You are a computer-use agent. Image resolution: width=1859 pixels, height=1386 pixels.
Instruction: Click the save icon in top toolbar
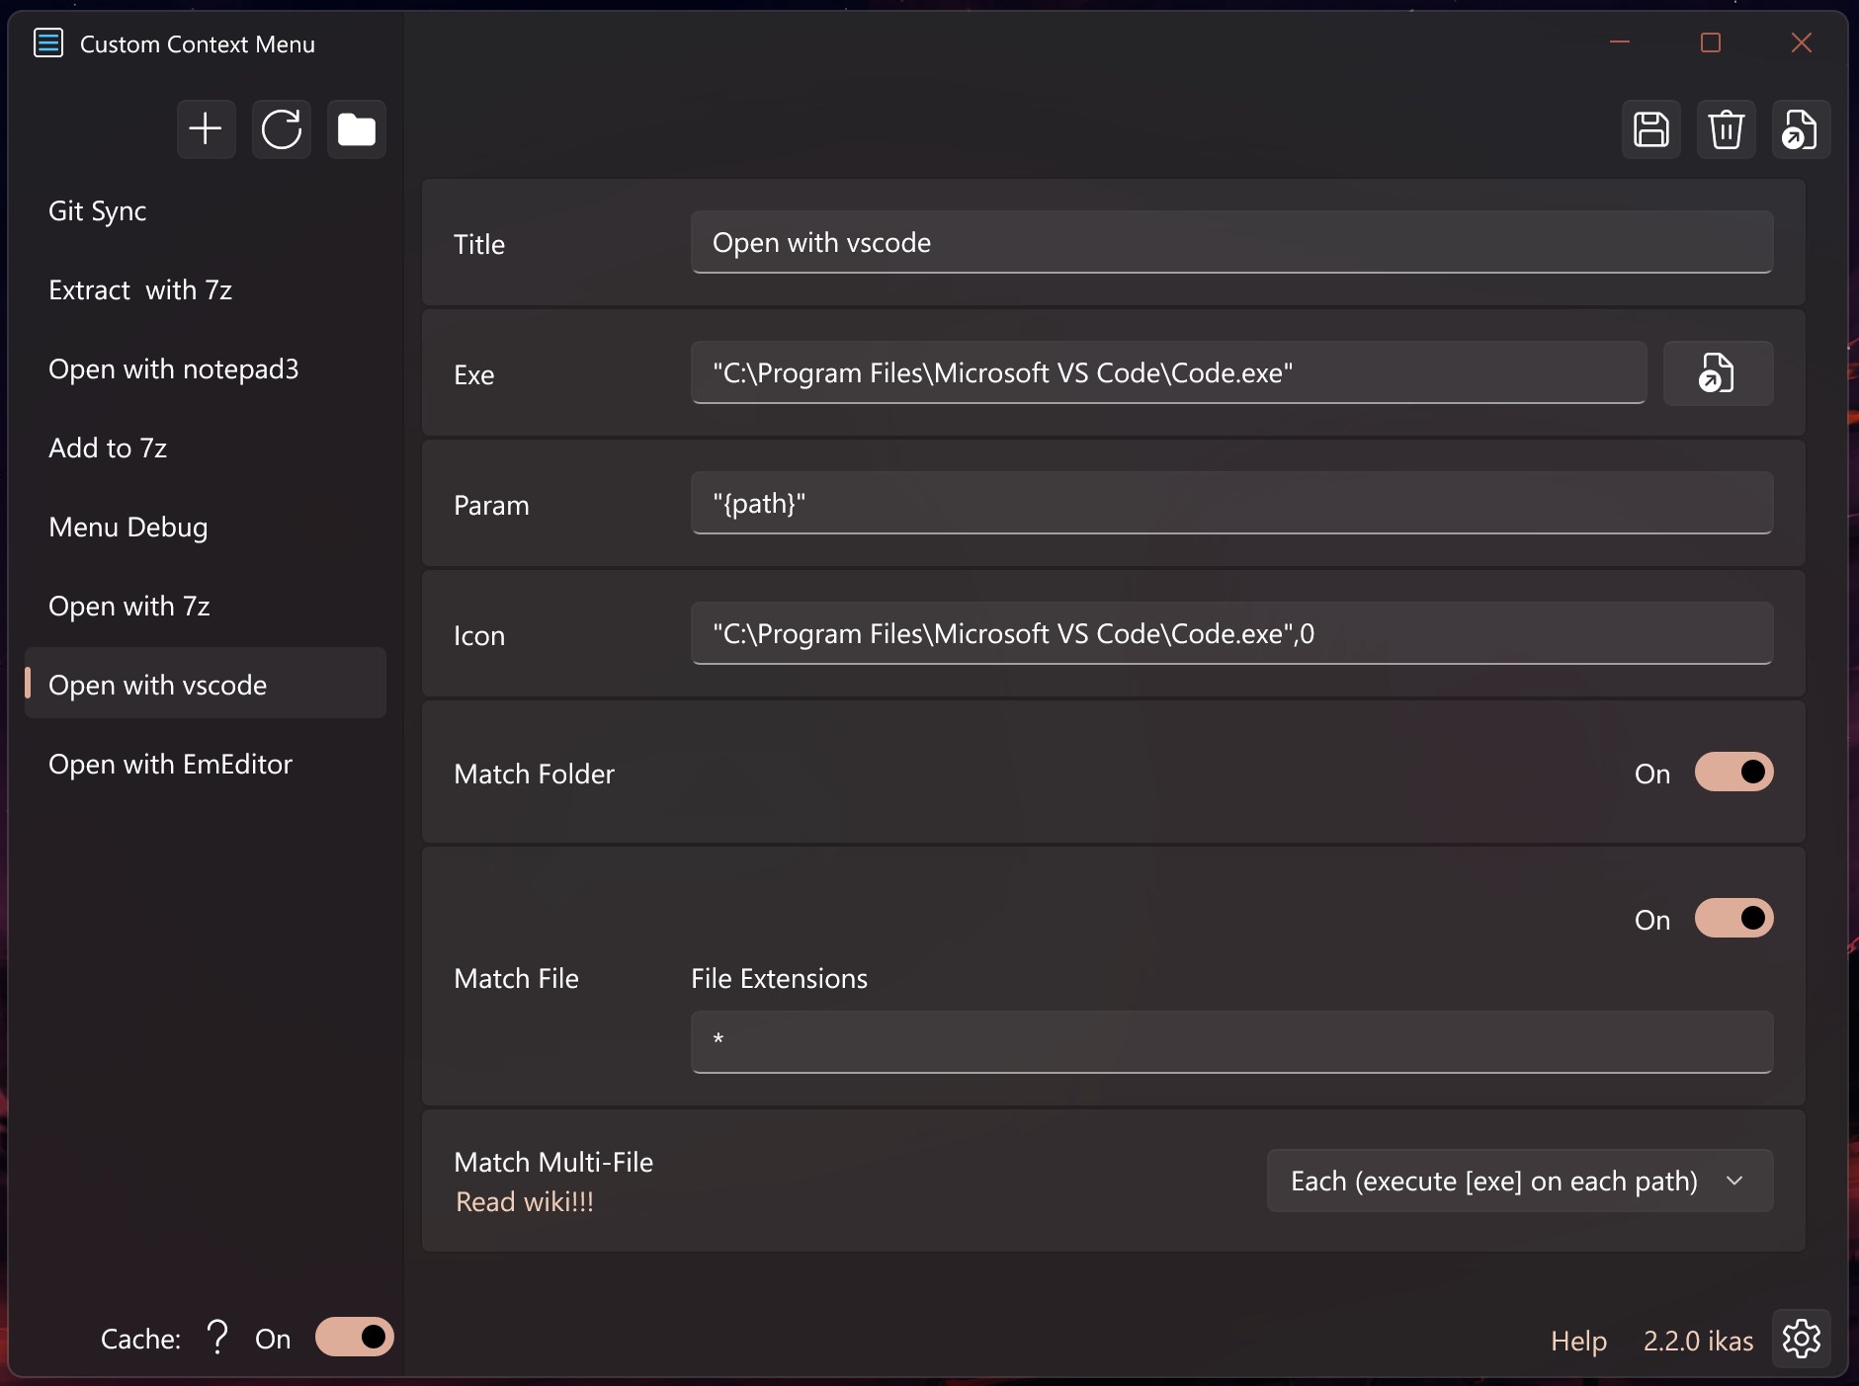pos(1650,129)
